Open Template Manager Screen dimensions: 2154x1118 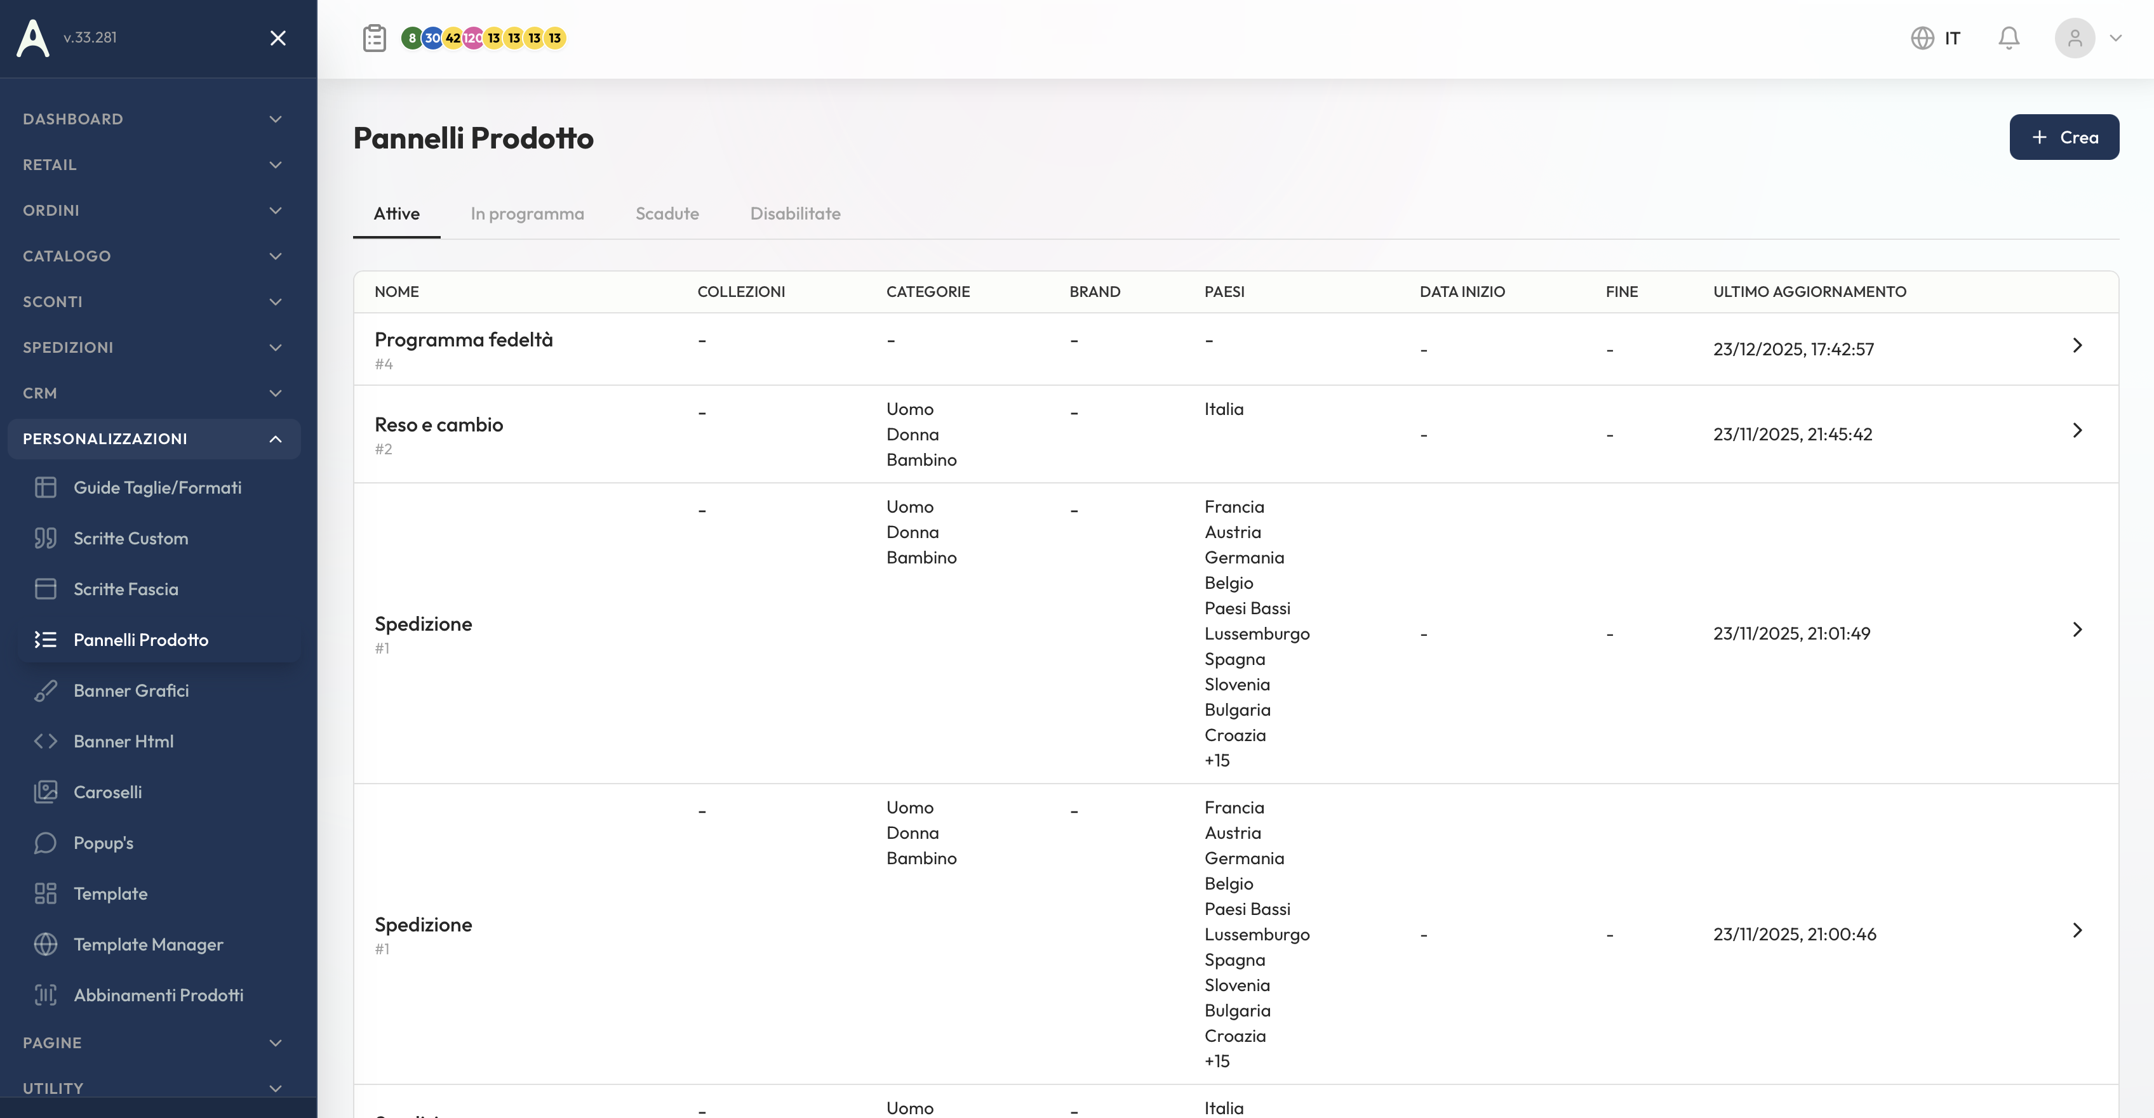(158, 944)
